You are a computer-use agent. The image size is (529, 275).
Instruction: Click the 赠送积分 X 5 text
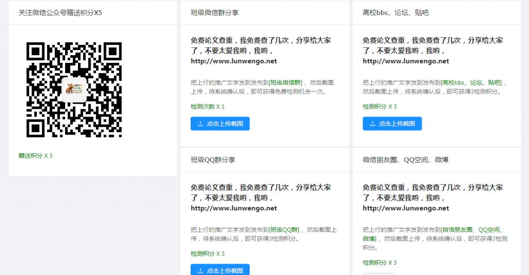click(x=36, y=156)
